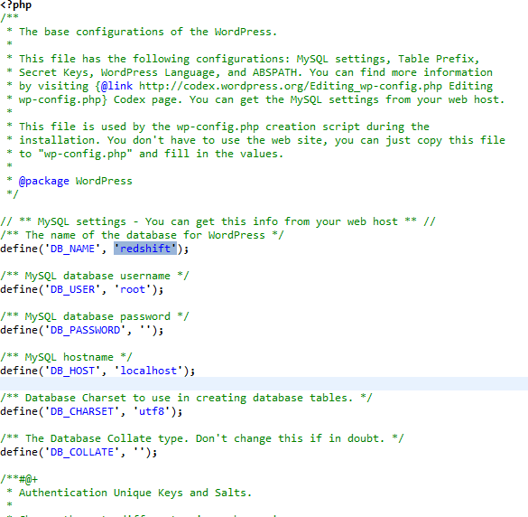Viewport: 528px width, 517px height.
Task: Click the 'MySQL hostname' comment
Action: click(66, 357)
